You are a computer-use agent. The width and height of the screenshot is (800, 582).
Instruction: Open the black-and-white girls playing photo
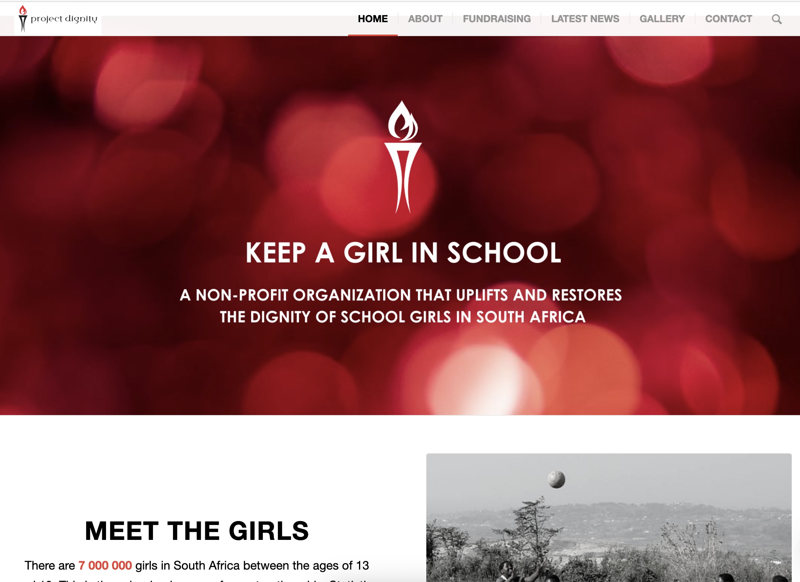(x=609, y=518)
